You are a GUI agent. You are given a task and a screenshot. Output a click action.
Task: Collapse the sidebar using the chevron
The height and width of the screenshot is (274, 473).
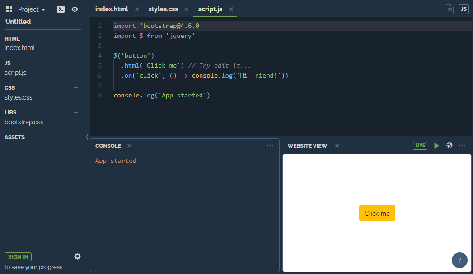87,137
